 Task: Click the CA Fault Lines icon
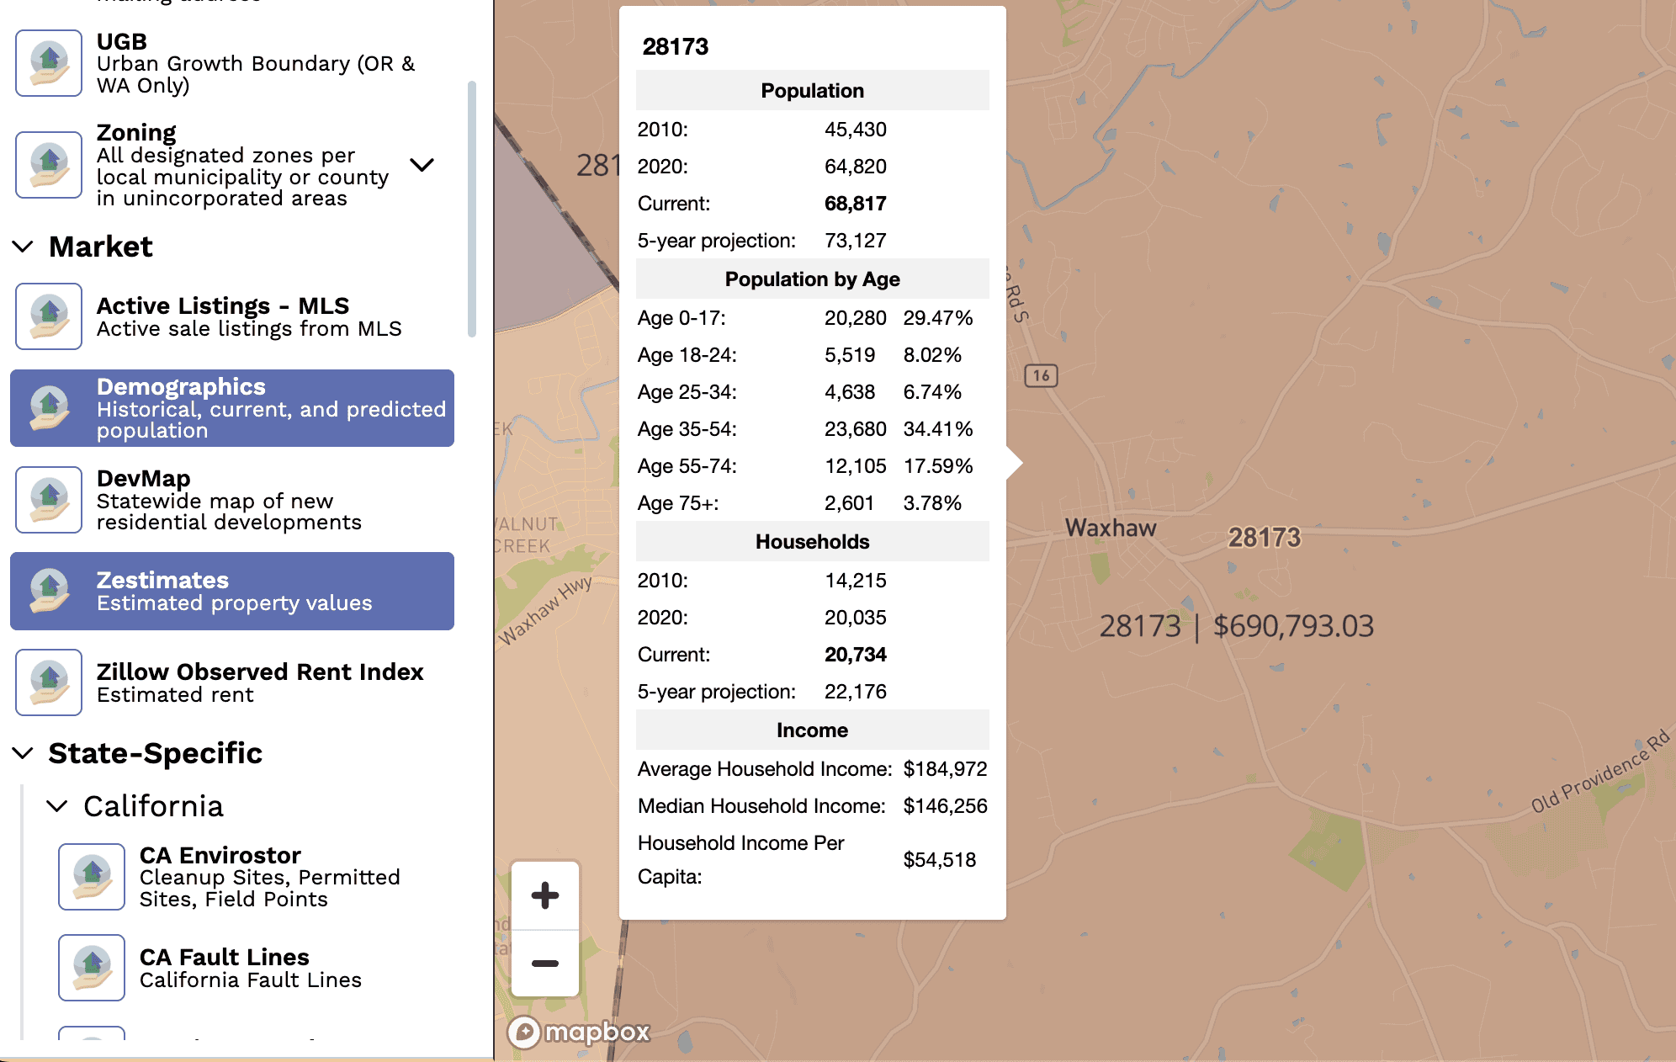[x=92, y=968]
